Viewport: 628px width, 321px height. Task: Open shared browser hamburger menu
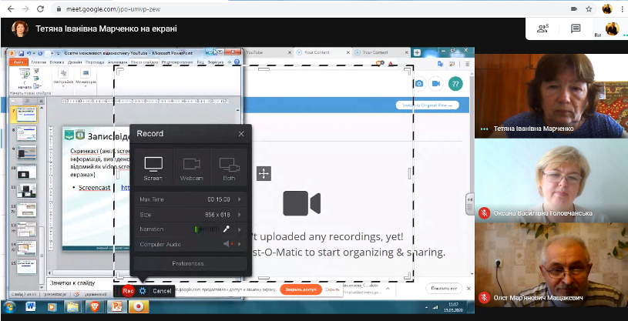pyautogui.click(x=468, y=64)
